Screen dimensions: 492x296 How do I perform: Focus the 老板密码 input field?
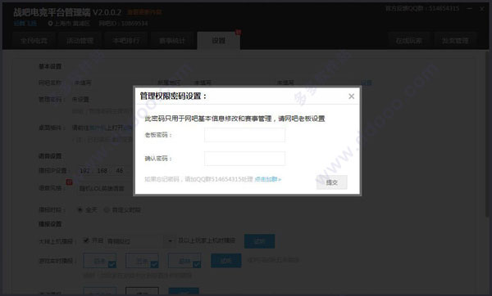pyautogui.click(x=244, y=135)
